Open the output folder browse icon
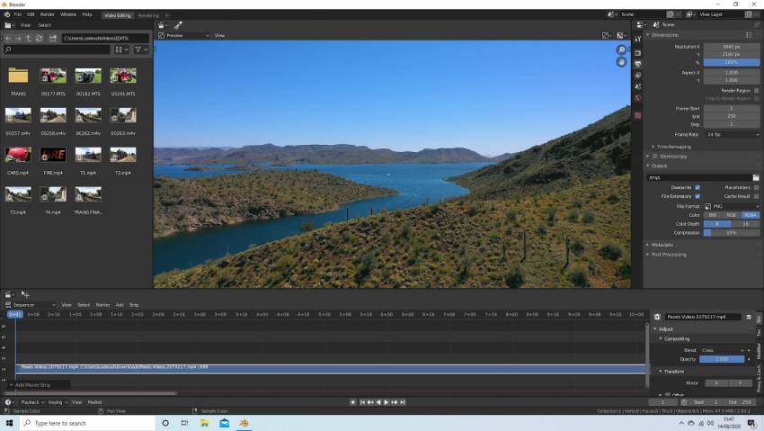The height and width of the screenshot is (431, 764). click(x=756, y=177)
